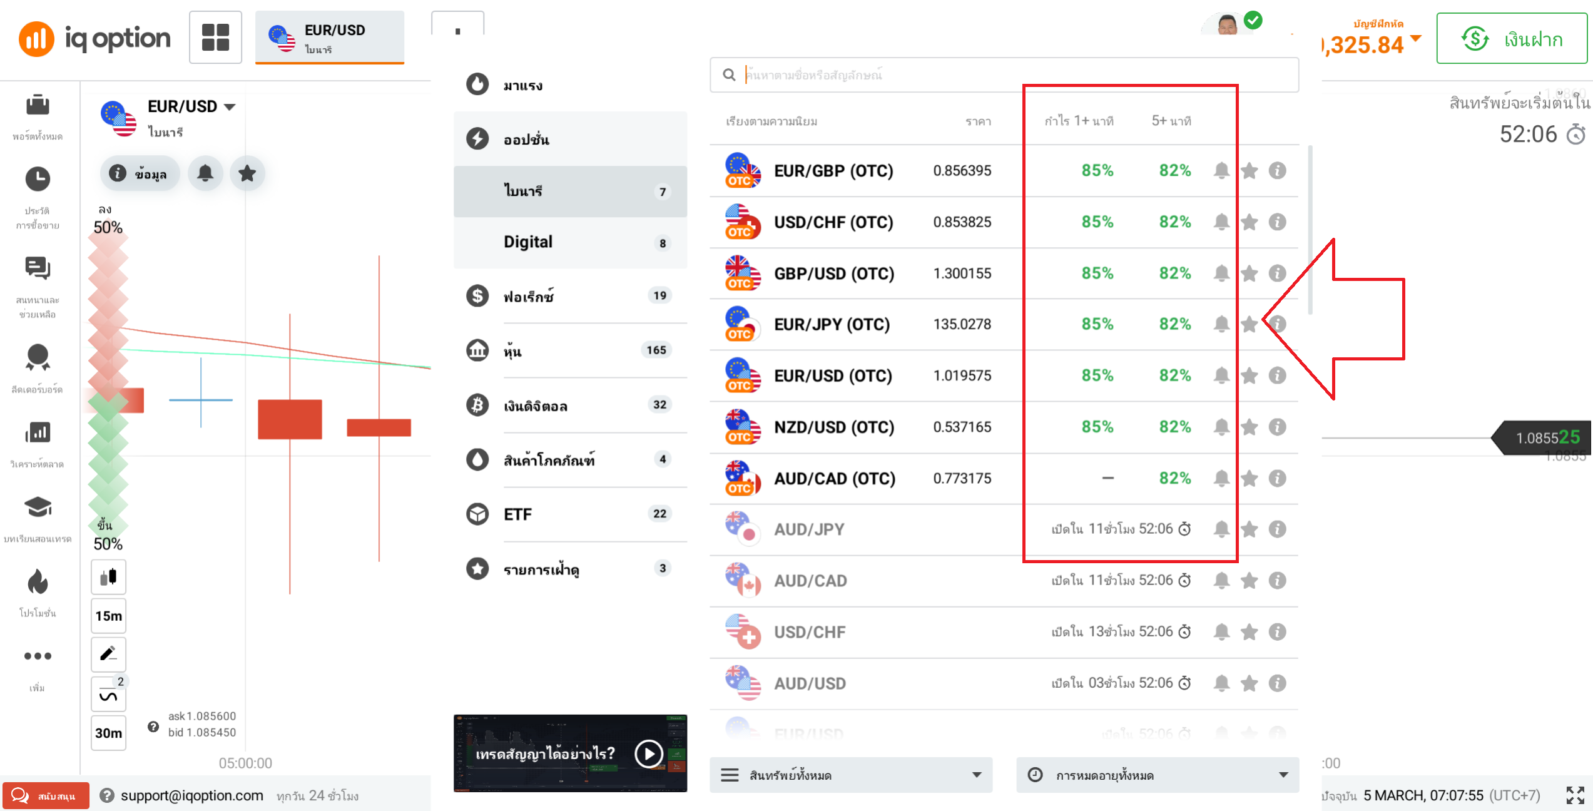This screenshot has height=811, width=1593.
Task: Select EUR/JPY (OTC) asset row
Action: click(x=1004, y=324)
